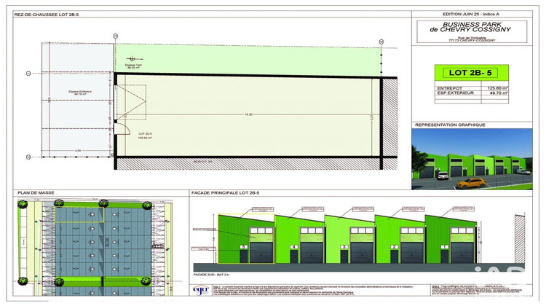
Task: Open the 3D rendering thumbnail of the buildings
Action: (x=478, y=160)
